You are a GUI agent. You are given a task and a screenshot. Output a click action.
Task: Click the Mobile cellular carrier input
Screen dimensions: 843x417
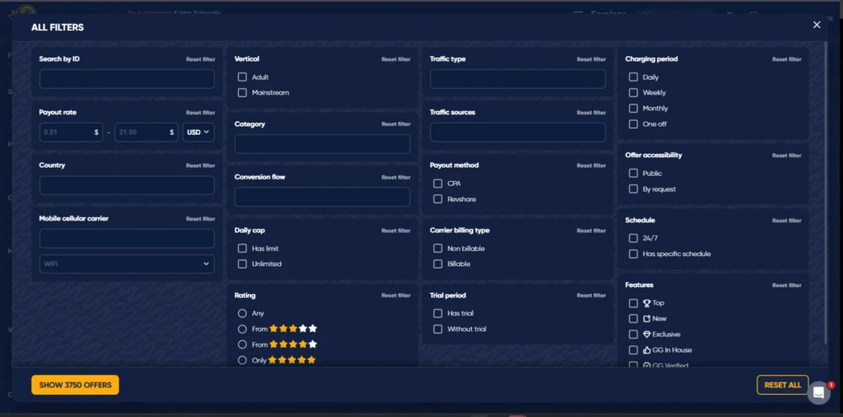pos(127,239)
